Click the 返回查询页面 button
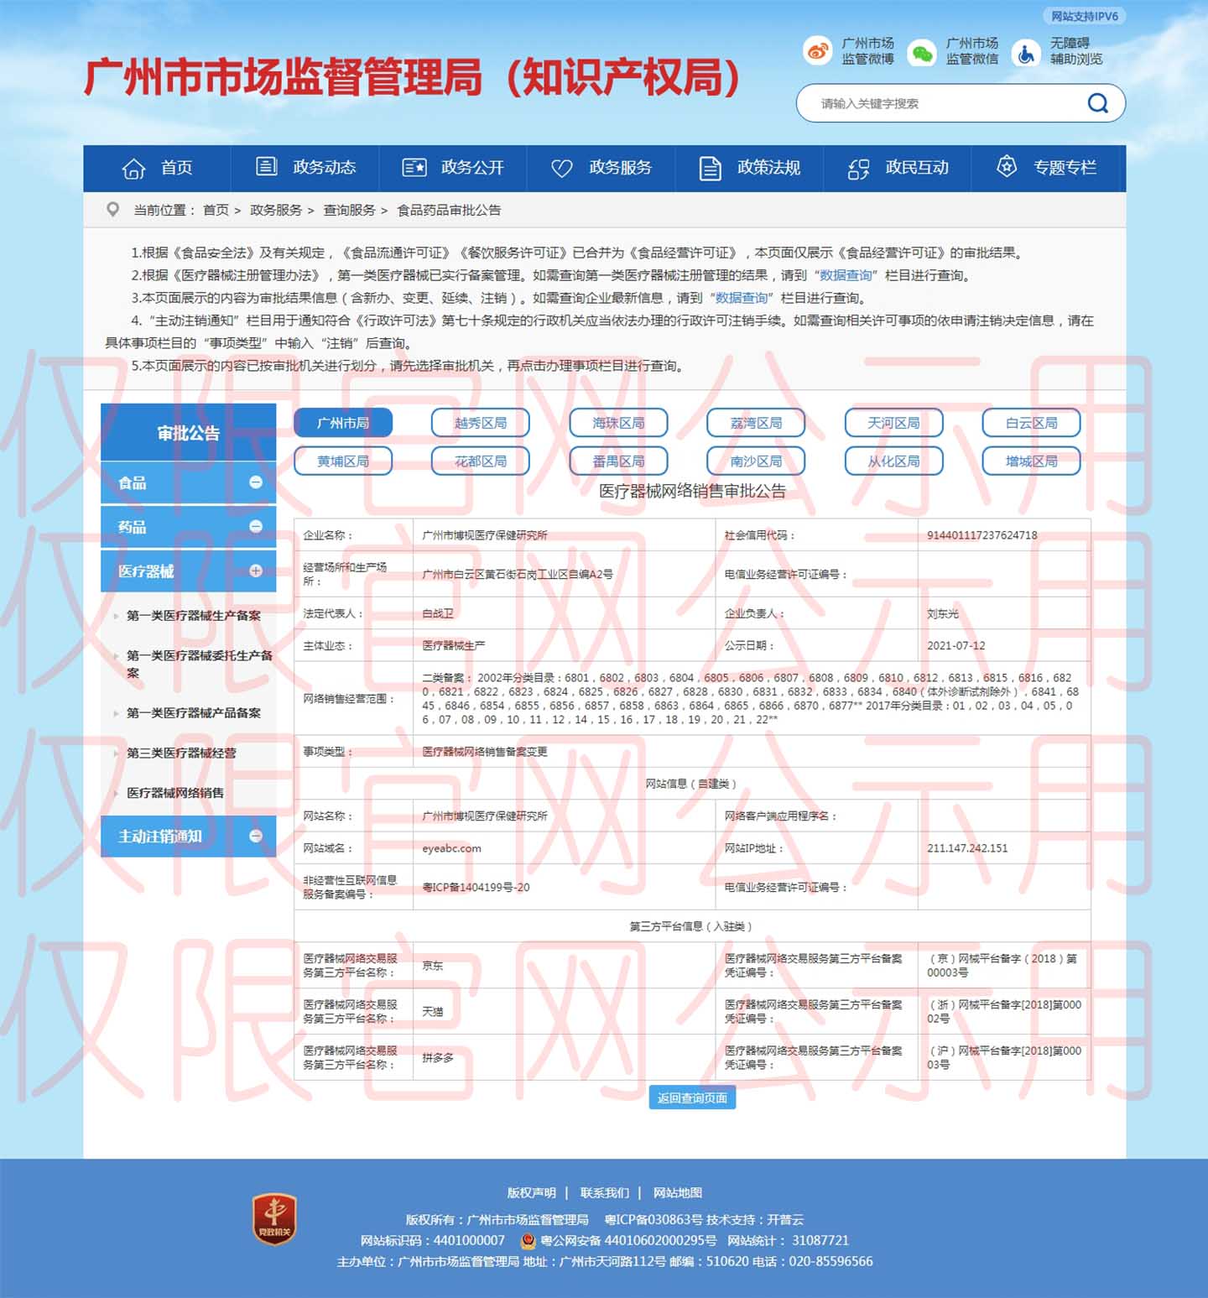Image resolution: width=1208 pixels, height=1298 pixels. pyautogui.click(x=692, y=1097)
